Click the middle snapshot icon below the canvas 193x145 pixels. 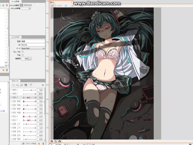[x=56, y=141]
